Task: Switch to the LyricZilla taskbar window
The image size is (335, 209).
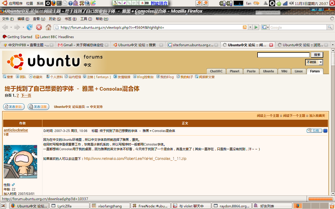Action: pos(70,206)
